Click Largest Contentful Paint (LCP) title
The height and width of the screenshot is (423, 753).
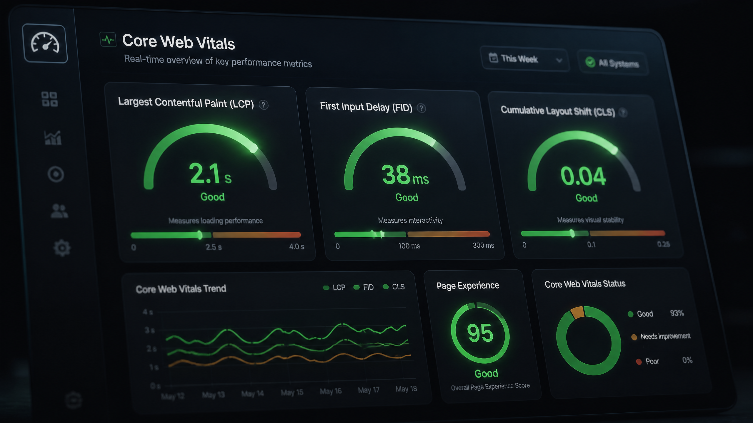pyautogui.click(x=186, y=103)
